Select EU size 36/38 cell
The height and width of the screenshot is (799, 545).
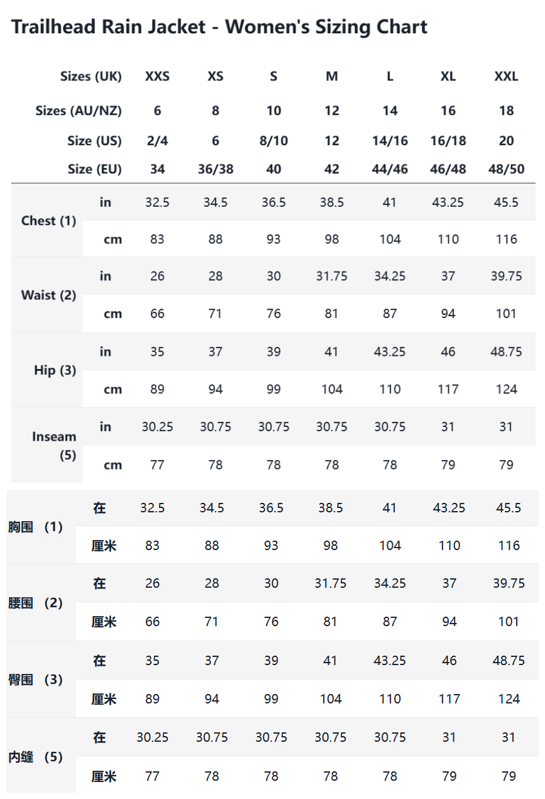[x=215, y=169]
